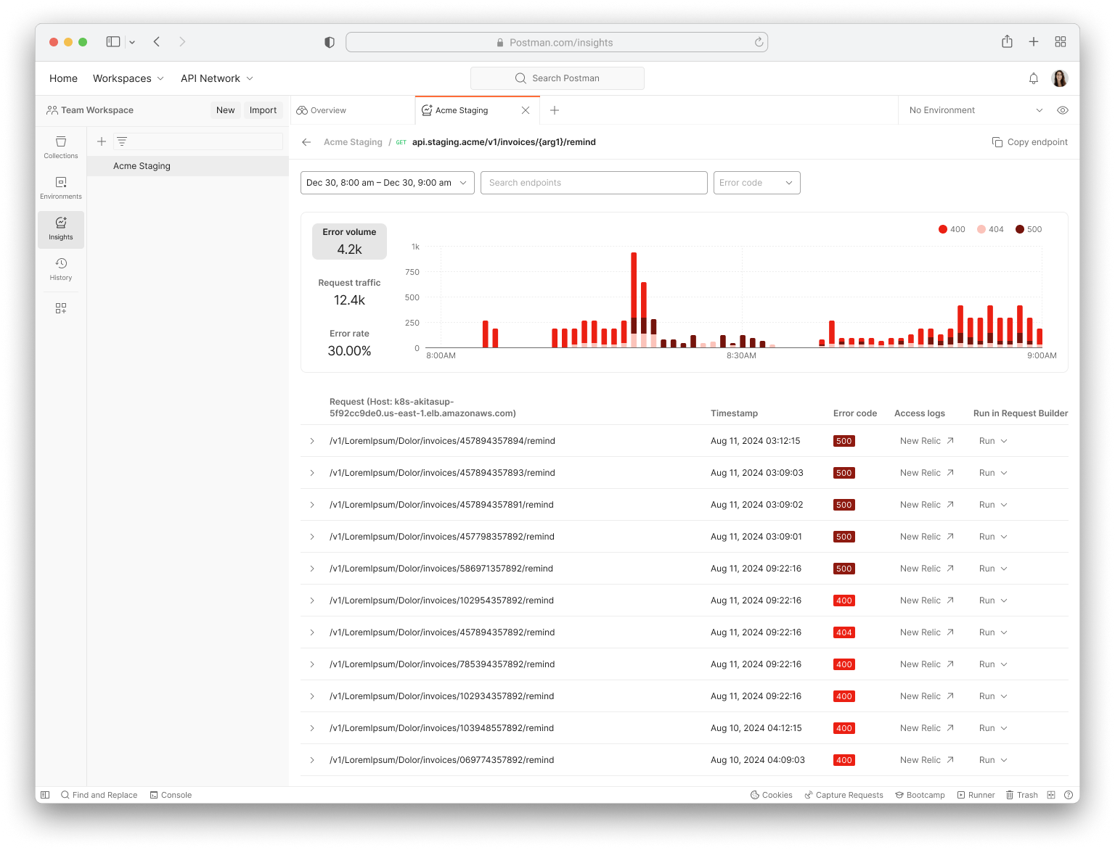Focus the Search endpoints field
The width and height of the screenshot is (1115, 850).
click(x=594, y=183)
